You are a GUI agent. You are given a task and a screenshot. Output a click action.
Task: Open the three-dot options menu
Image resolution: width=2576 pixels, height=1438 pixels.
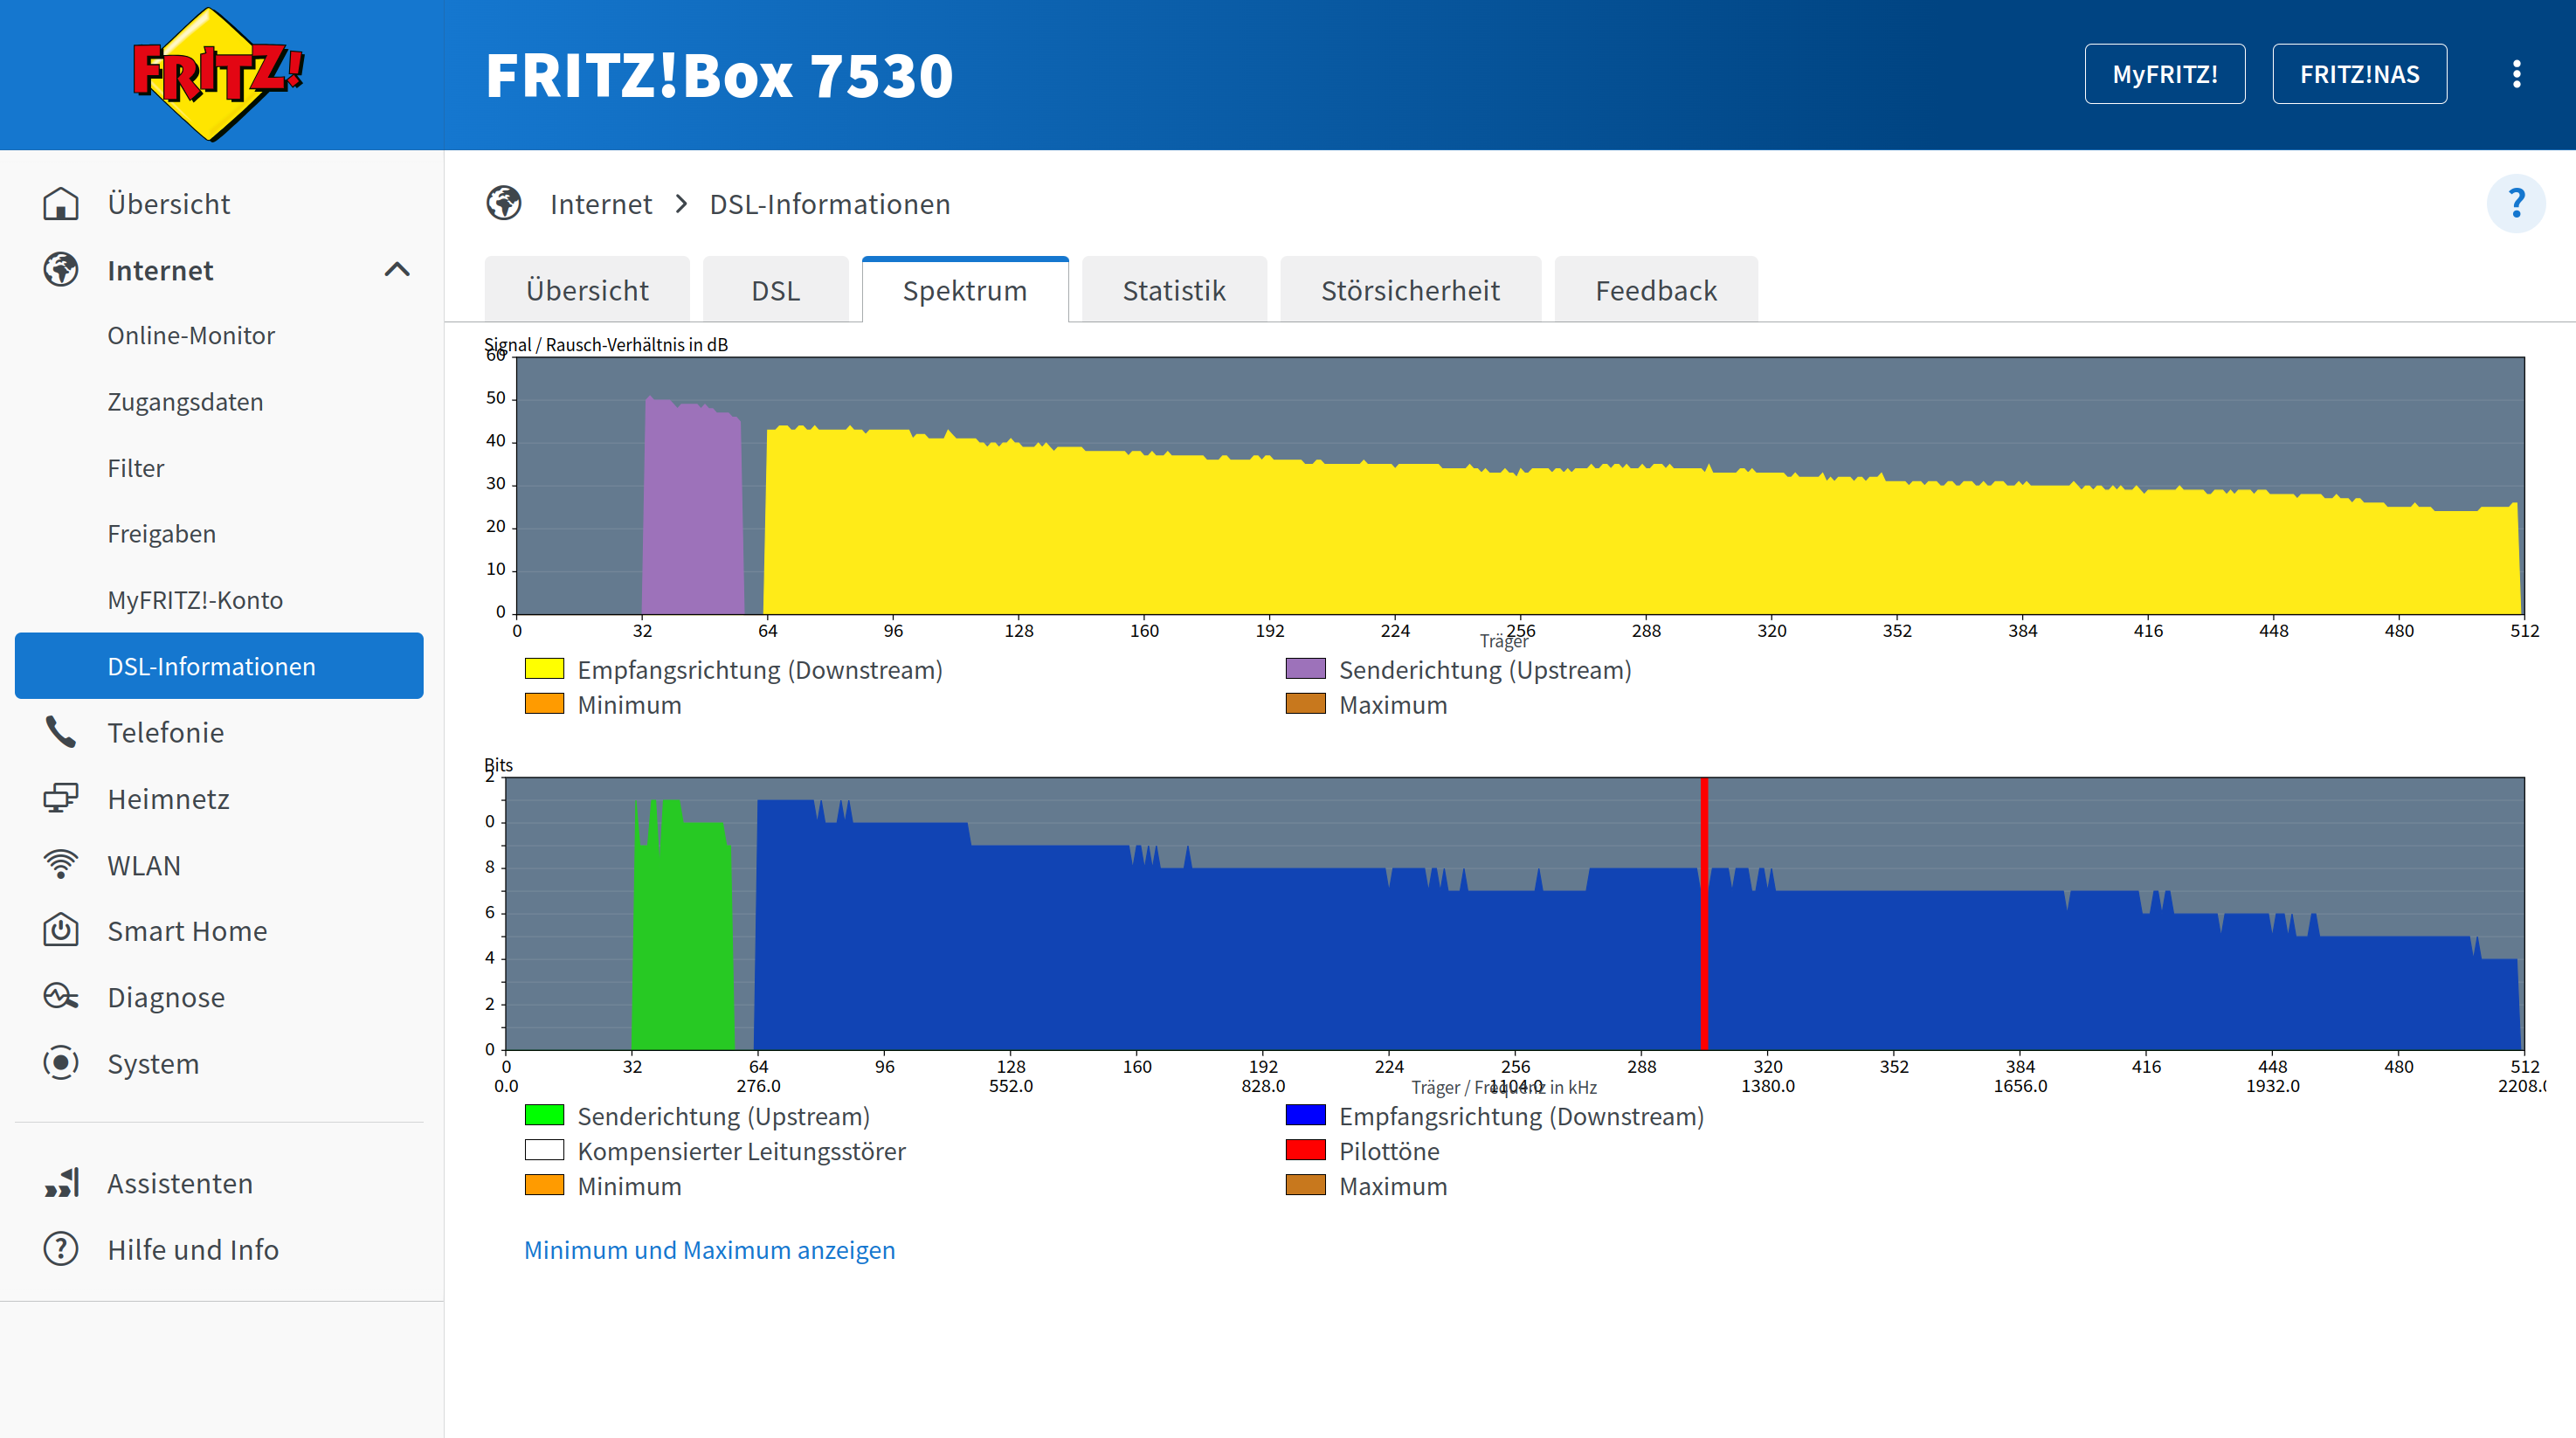(2516, 74)
